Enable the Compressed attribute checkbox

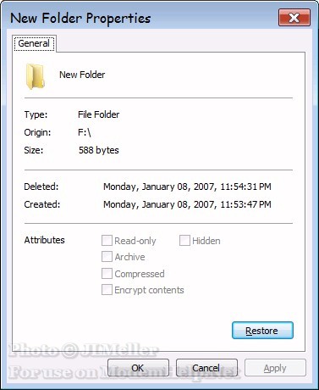click(107, 274)
